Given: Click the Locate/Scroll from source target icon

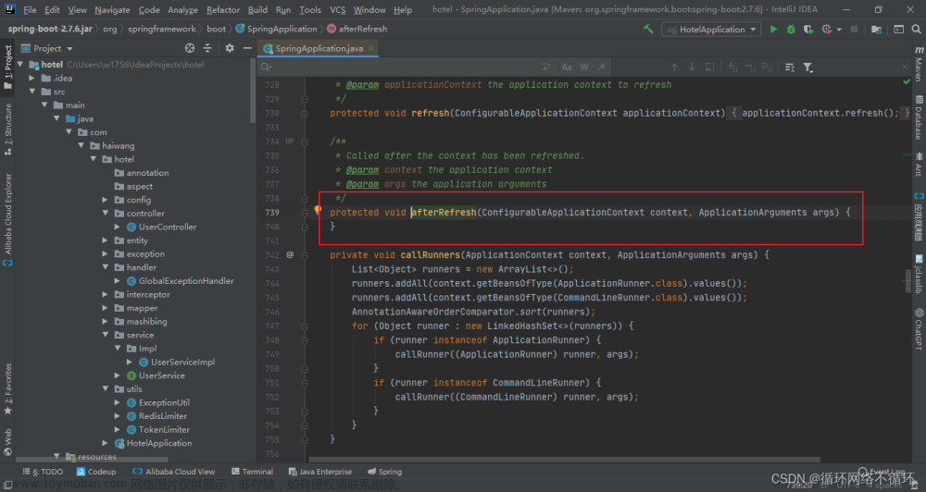Looking at the screenshot, I should 190,48.
